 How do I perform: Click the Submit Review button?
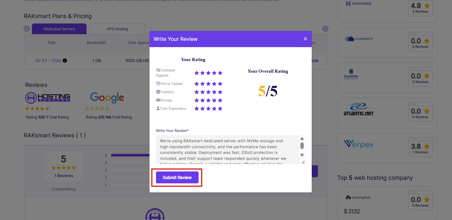tap(177, 177)
